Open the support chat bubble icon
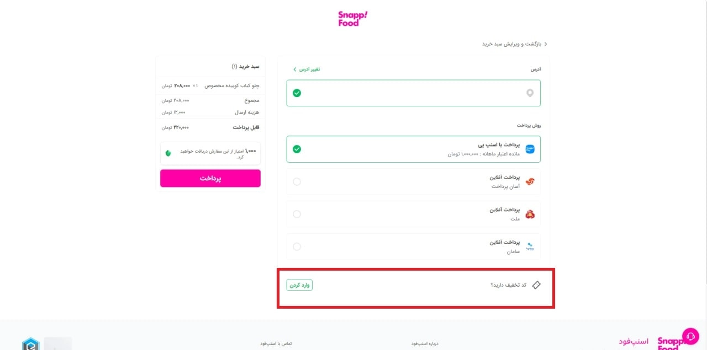 [691, 335]
